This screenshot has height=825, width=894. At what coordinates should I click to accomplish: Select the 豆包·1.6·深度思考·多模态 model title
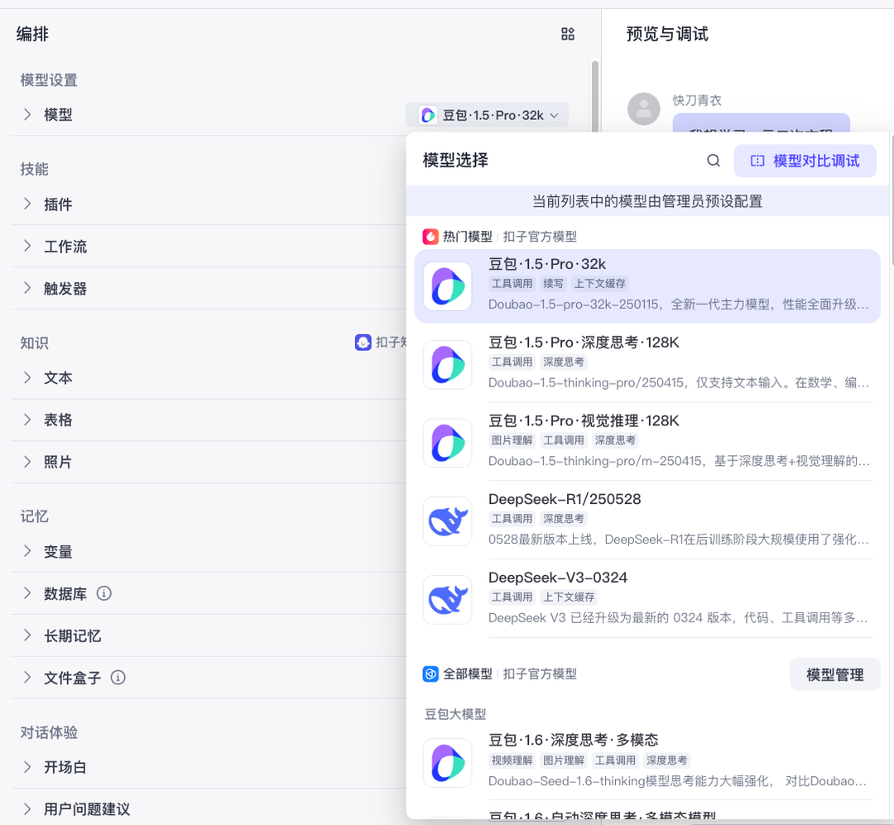click(574, 740)
